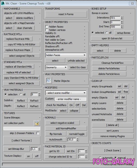Adjust the Bitmap Blur spinner
The image size is (137, 168).
(x=39, y=149)
